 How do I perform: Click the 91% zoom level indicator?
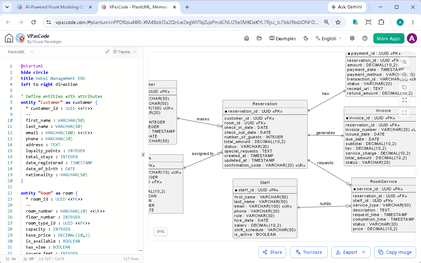tap(161, 232)
